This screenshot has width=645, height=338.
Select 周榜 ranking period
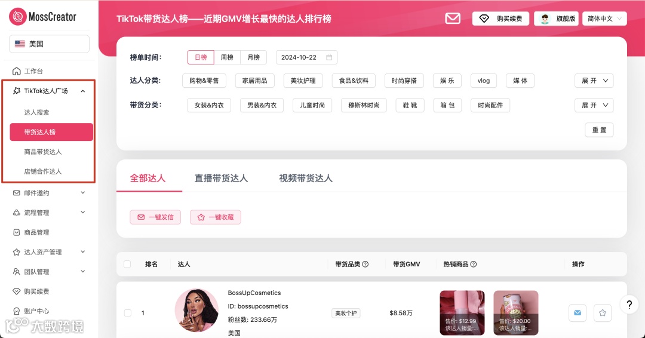click(227, 57)
